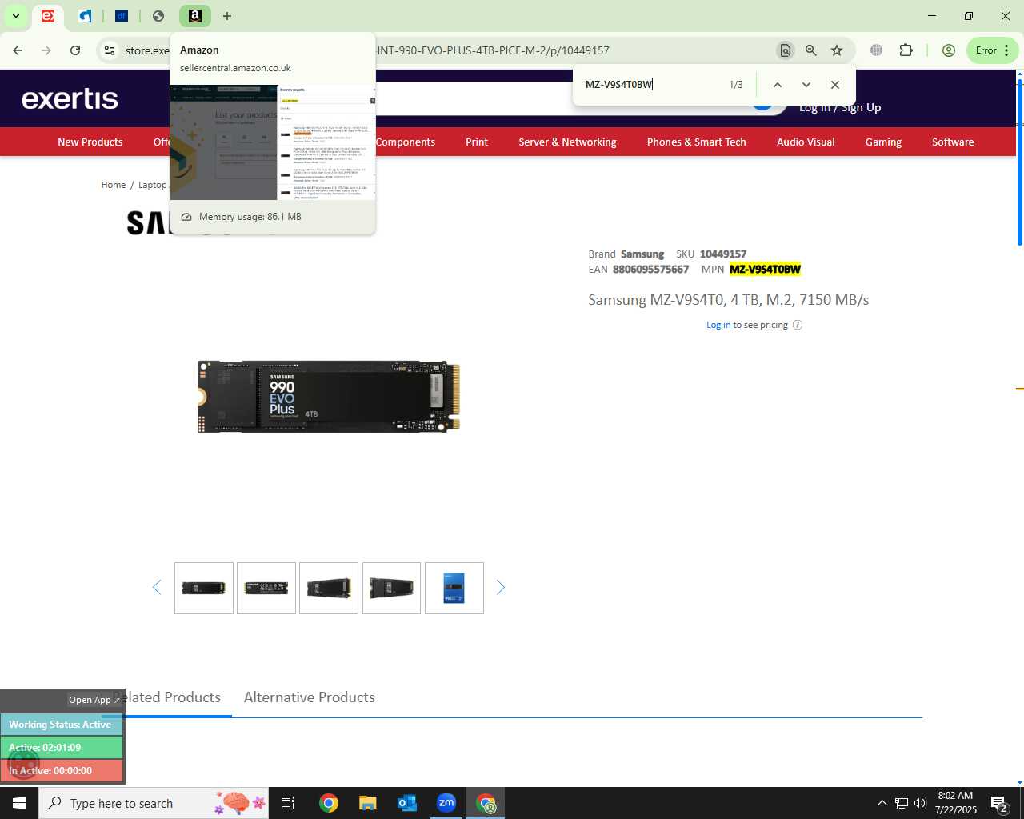Open Task View on taskbar
The image size is (1024, 819).
288,803
